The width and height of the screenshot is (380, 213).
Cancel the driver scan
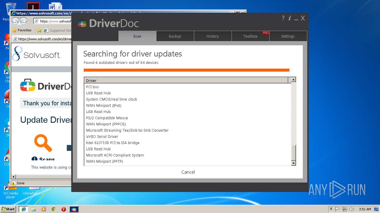[188, 172]
